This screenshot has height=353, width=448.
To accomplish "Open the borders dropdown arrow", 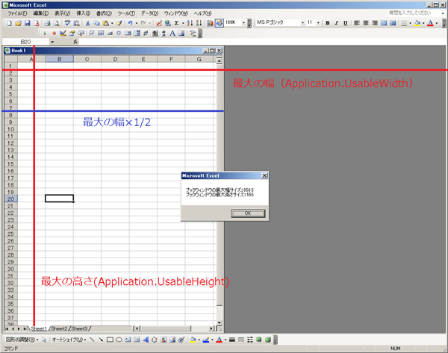I will point(410,23).
